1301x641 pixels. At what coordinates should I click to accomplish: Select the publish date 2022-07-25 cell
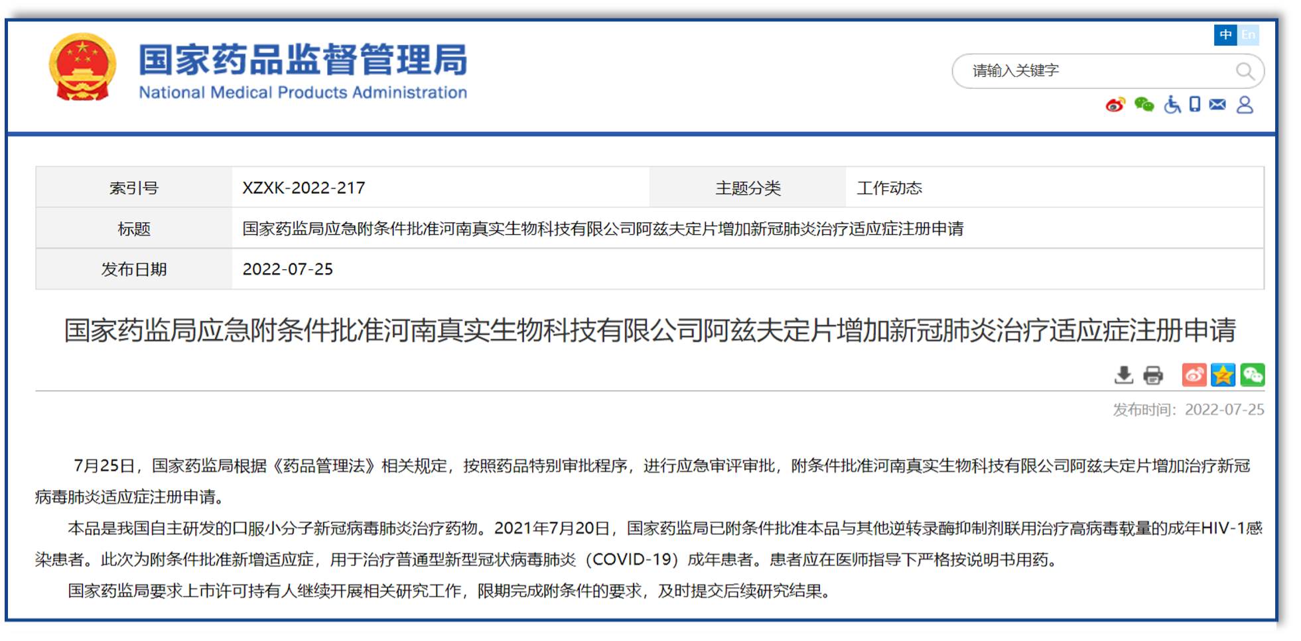point(288,269)
